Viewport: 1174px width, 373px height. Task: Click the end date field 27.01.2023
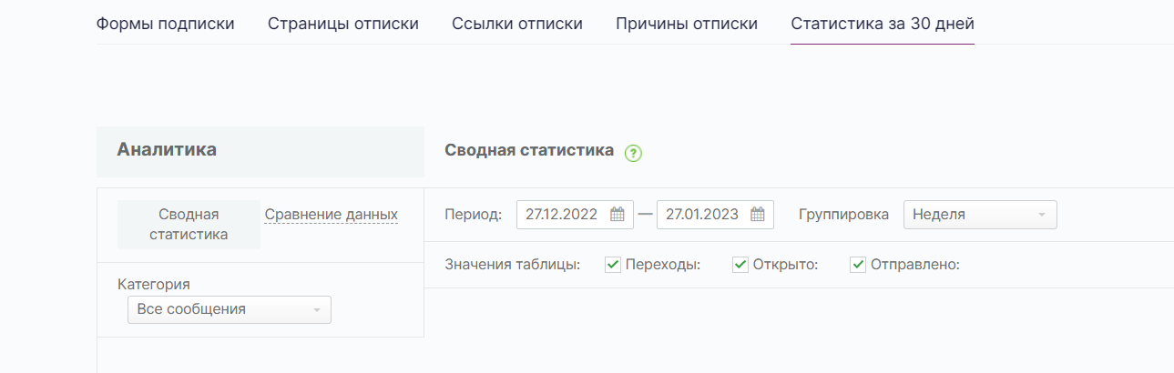point(715,215)
